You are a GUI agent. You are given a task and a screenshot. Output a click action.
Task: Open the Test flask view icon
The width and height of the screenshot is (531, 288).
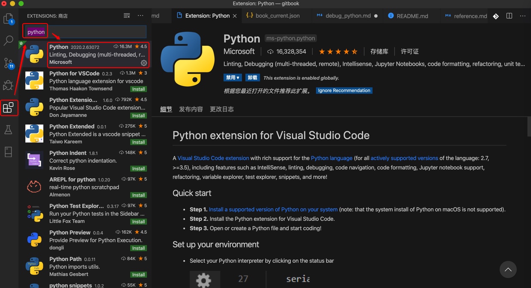tap(9, 130)
